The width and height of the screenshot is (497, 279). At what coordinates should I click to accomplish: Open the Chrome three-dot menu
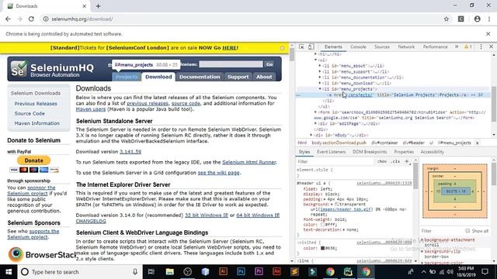point(489,19)
